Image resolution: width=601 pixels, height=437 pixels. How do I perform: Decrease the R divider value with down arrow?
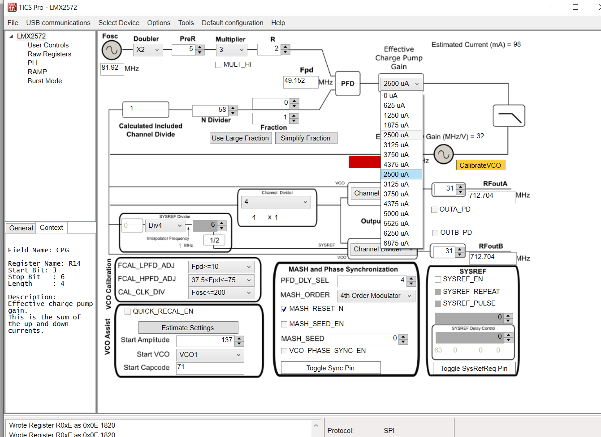pos(285,52)
